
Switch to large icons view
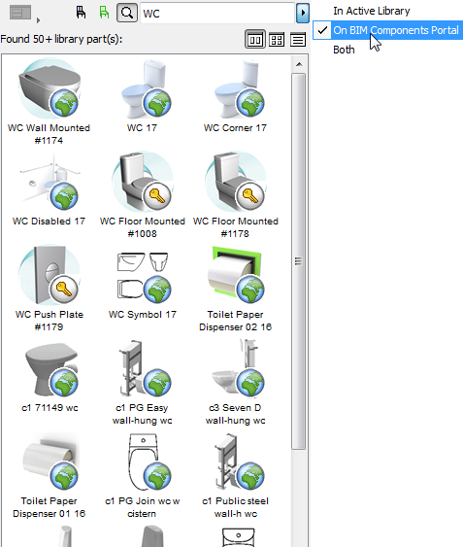click(255, 40)
